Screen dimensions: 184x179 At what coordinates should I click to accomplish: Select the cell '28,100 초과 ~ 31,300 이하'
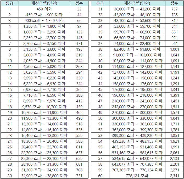point(44,164)
